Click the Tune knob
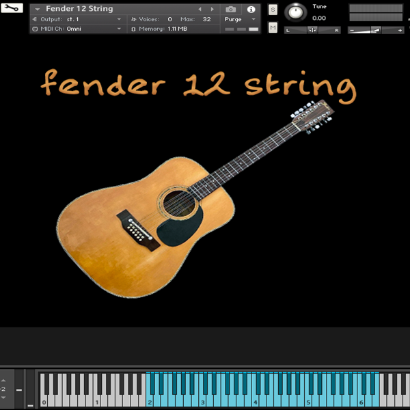The image size is (410, 410). tap(297, 12)
